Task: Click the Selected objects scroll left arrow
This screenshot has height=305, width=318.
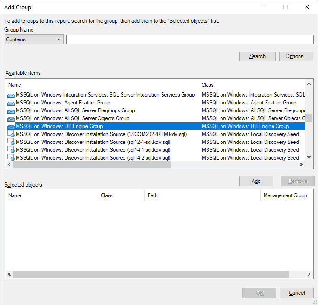Action: [x=9, y=274]
